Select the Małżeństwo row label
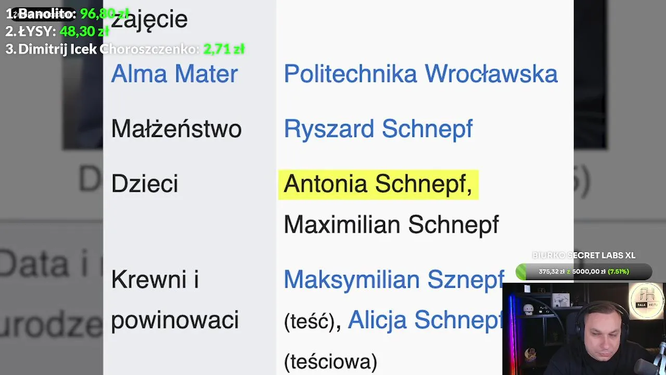This screenshot has width=666, height=375. tap(176, 129)
